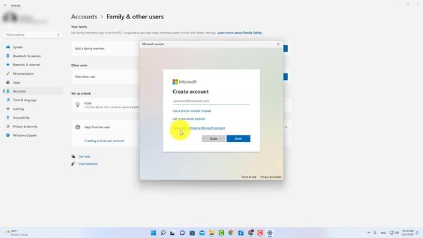
Task: Click the email address input field
Action: pos(211,101)
